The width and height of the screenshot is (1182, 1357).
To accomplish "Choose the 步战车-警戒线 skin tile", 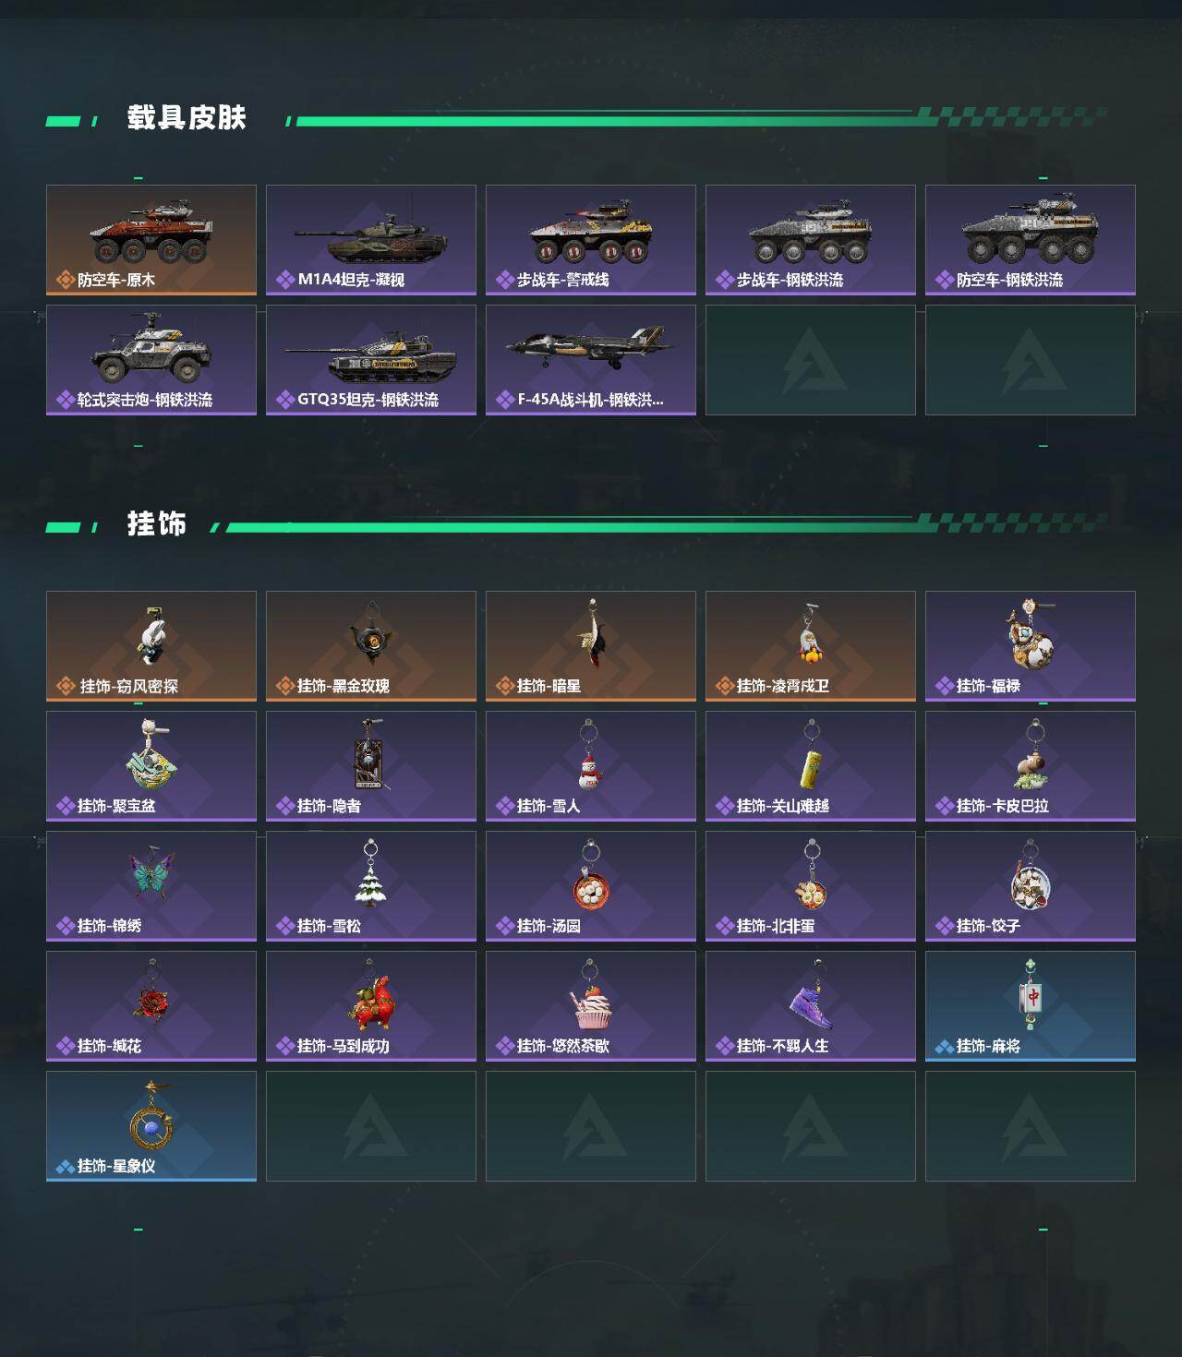I will 591,240.
